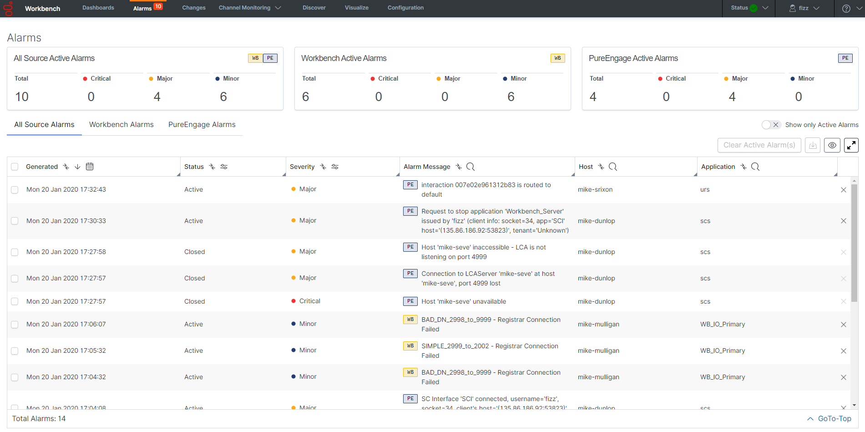Open the Alarm Message search icon
Image resolution: width=865 pixels, height=432 pixels.
pyautogui.click(x=470, y=167)
